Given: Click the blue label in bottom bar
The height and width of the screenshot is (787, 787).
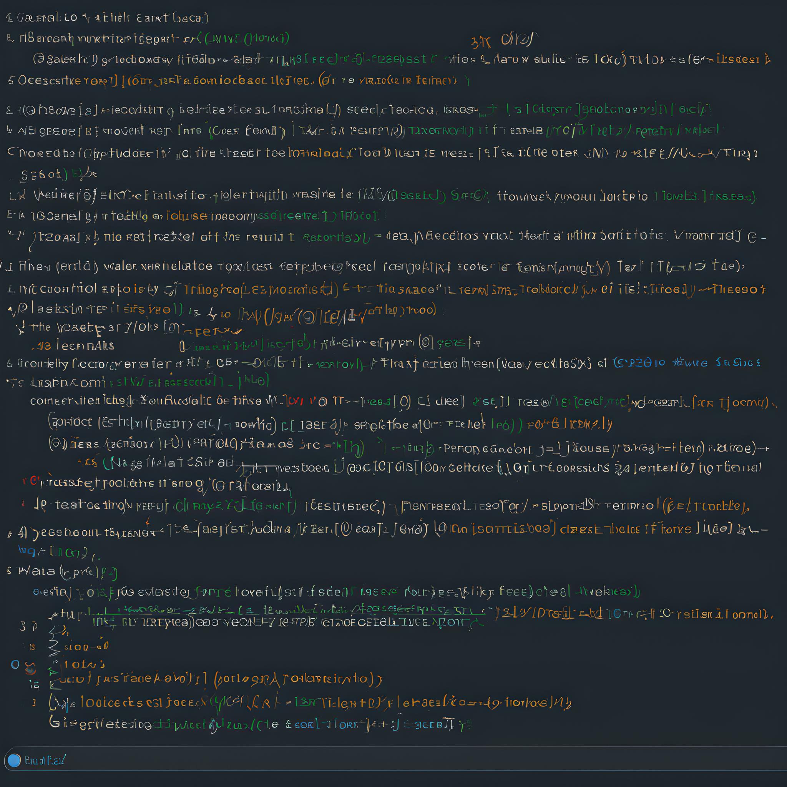Looking at the screenshot, I should coord(45,760).
